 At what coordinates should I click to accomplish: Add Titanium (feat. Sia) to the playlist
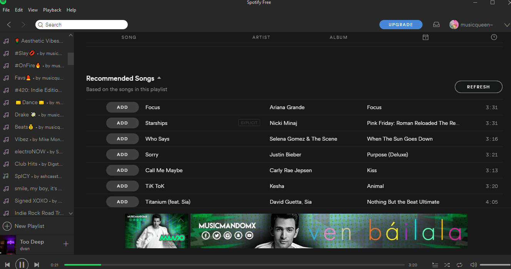(122, 202)
